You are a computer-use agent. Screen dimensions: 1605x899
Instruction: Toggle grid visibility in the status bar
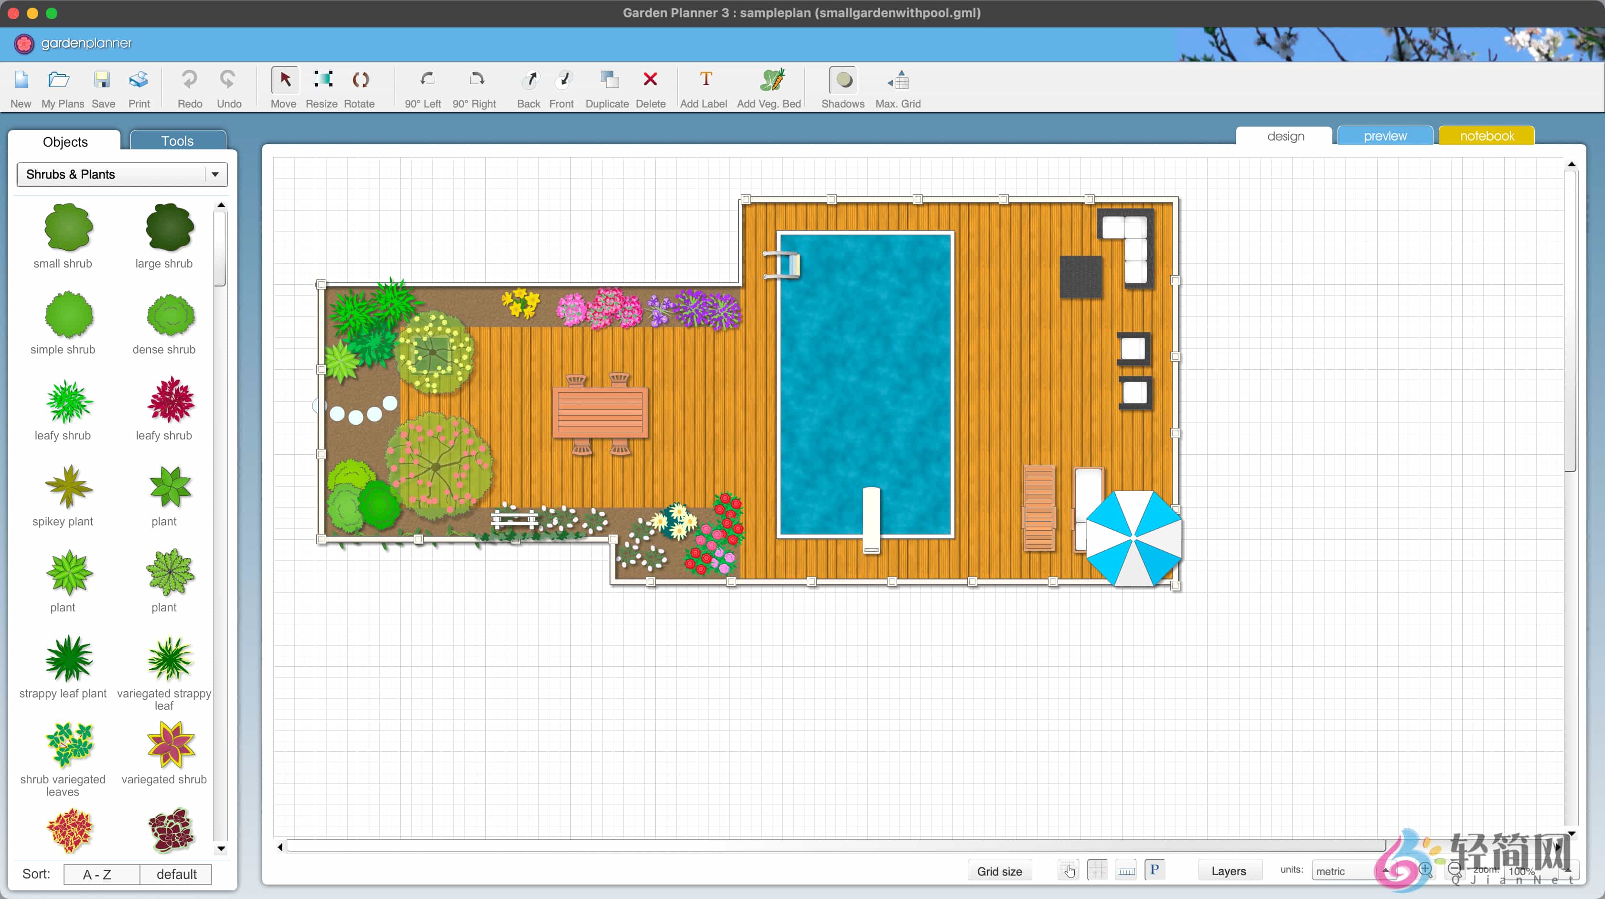(1097, 870)
